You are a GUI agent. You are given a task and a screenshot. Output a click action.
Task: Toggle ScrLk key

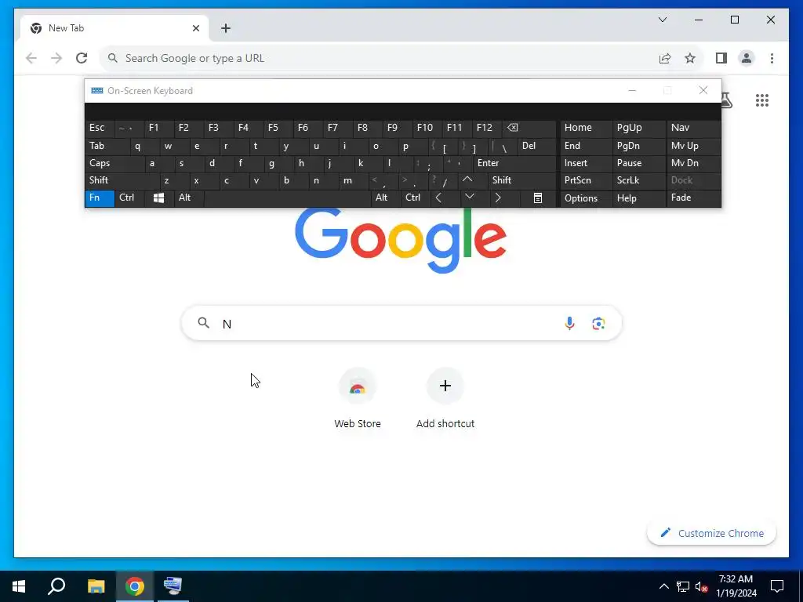point(638,180)
